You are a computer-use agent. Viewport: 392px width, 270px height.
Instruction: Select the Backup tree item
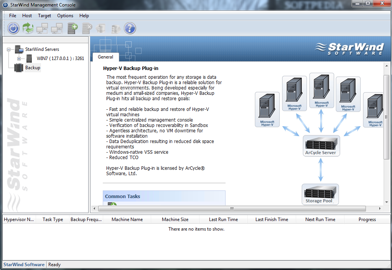pyautogui.click(x=33, y=68)
